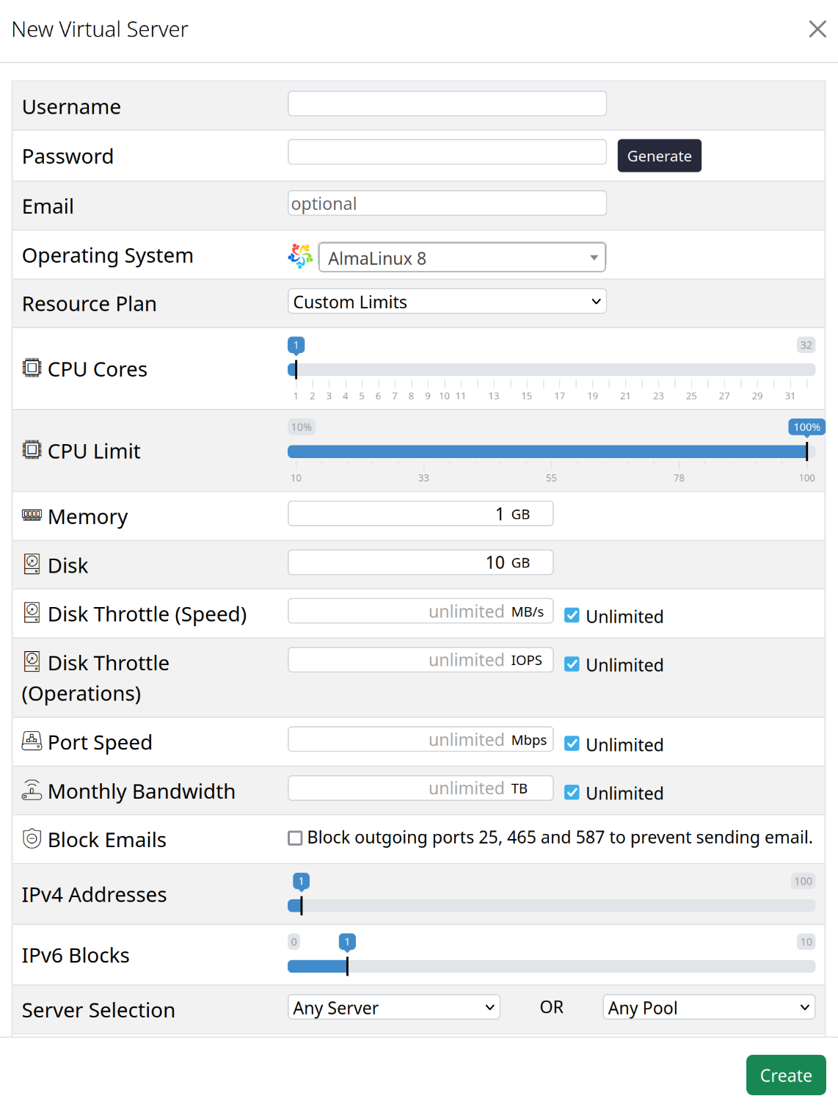Click the Generate password button
Image resolution: width=838 pixels, height=1107 pixels.
(660, 156)
